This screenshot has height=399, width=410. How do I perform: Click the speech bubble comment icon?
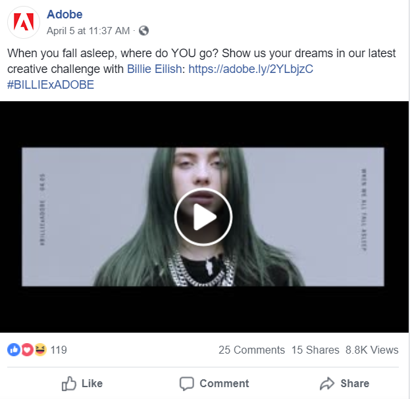(x=187, y=384)
